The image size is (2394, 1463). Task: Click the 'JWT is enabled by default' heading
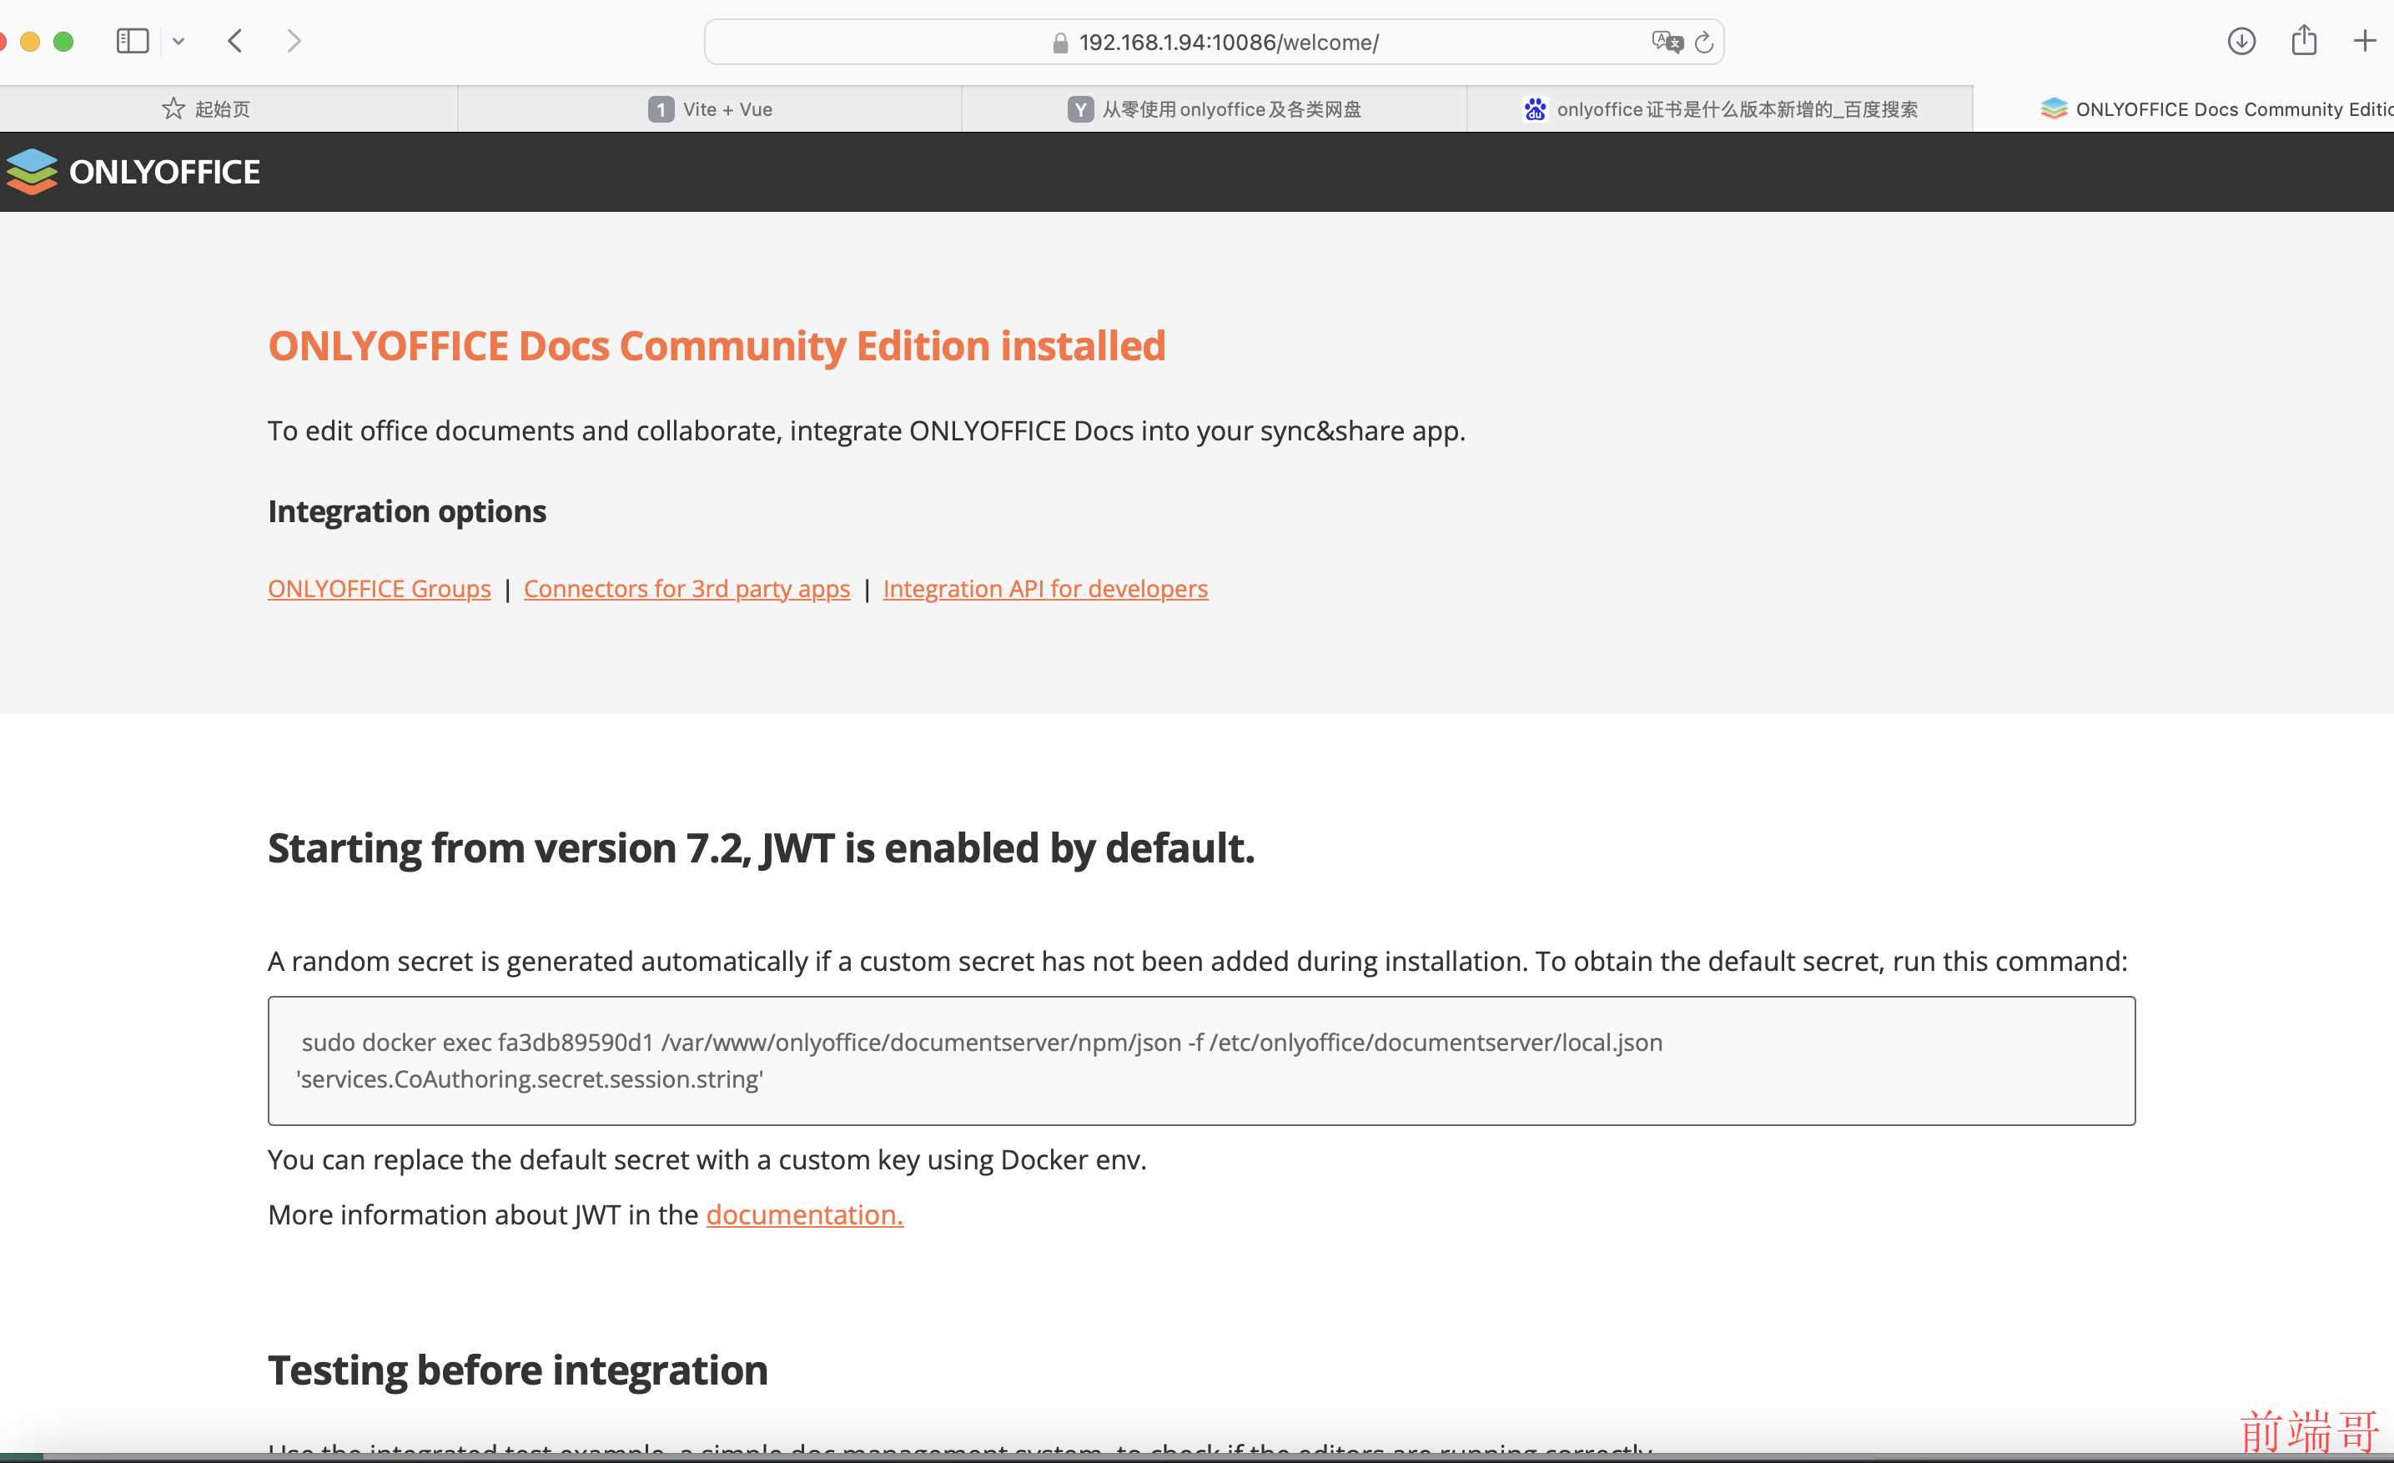coord(761,848)
